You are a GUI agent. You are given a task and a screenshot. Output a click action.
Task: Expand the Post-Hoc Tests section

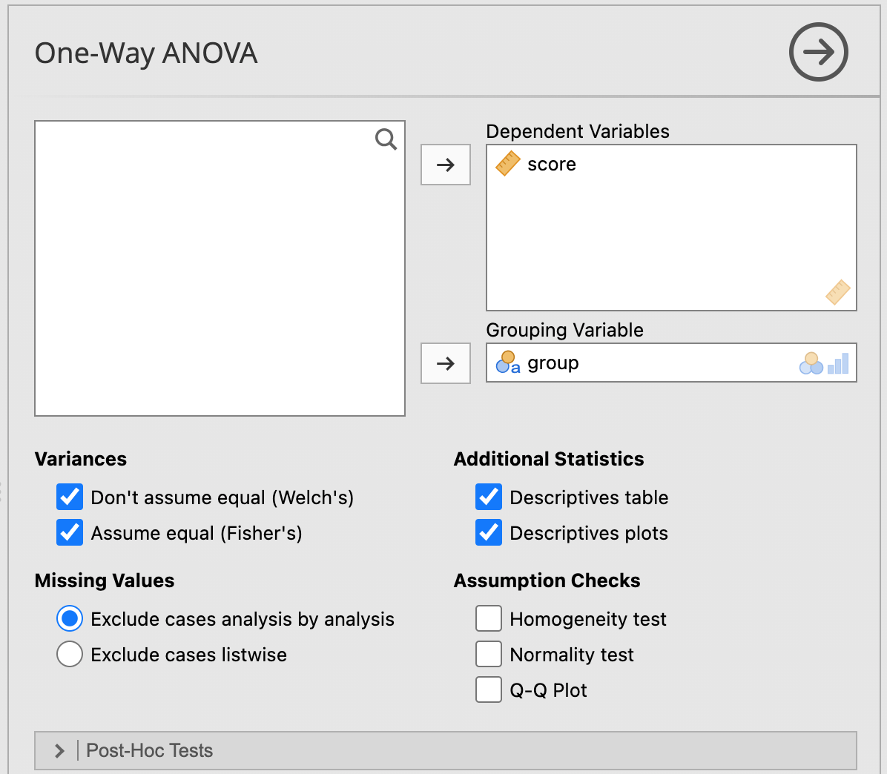point(60,751)
